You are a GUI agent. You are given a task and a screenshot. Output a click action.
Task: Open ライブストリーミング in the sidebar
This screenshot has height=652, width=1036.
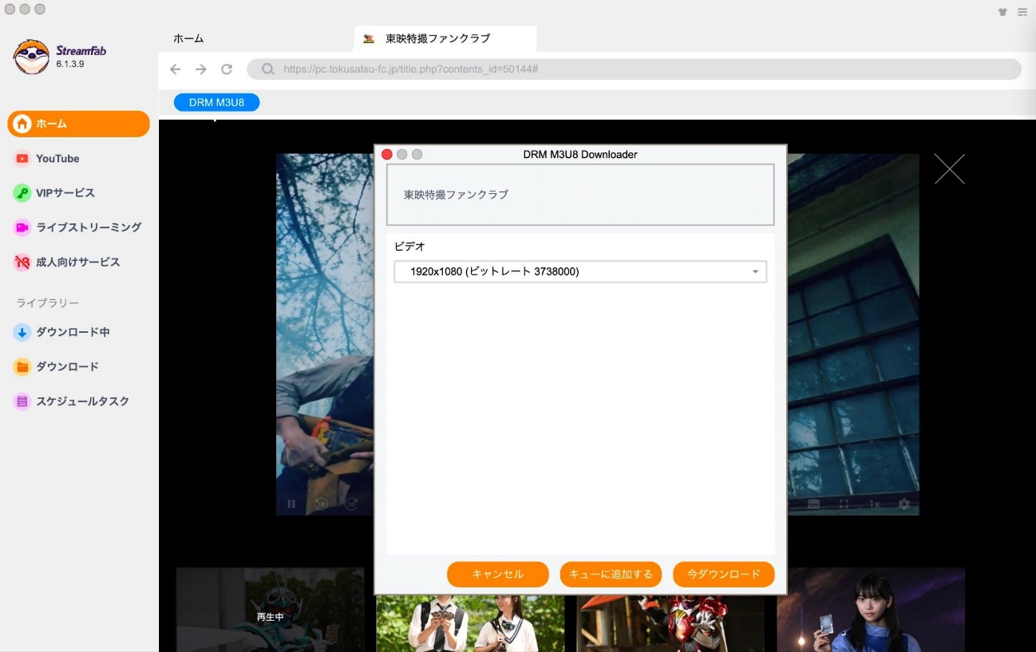(79, 227)
